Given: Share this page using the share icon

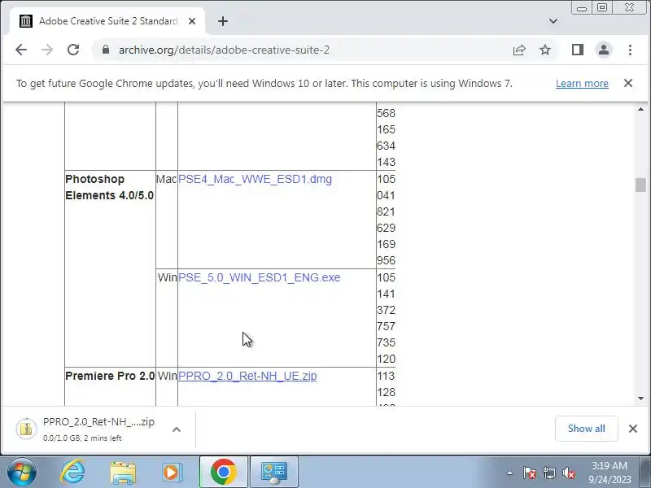Looking at the screenshot, I should [519, 50].
